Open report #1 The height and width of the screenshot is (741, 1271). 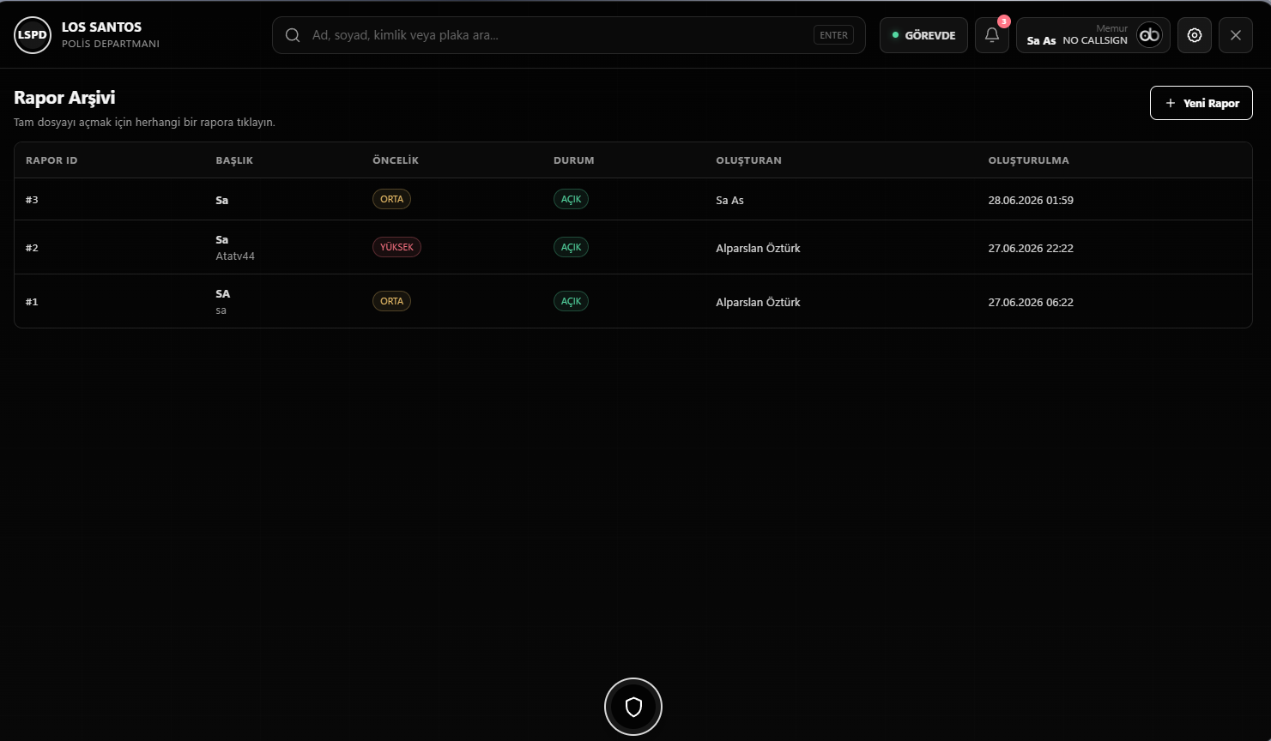[x=633, y=301]
